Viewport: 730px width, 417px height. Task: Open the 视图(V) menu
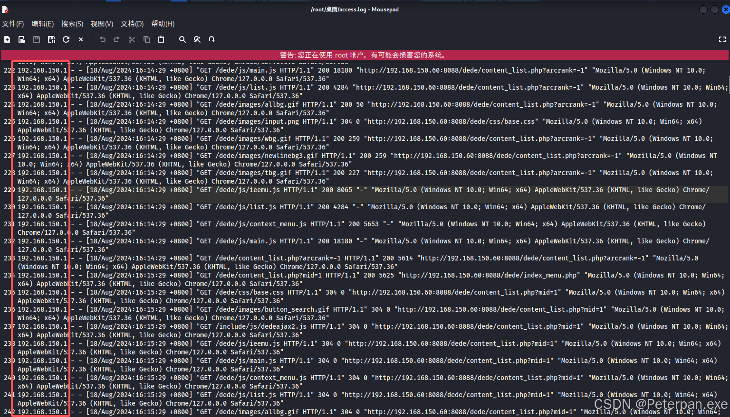(102, 24)
